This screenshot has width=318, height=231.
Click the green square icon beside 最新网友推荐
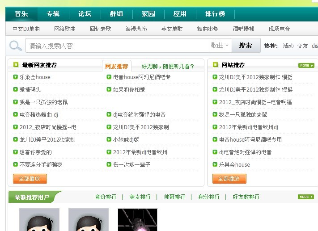coord(16,65)
